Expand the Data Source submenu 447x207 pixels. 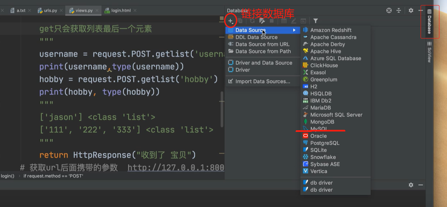(263, 30)
